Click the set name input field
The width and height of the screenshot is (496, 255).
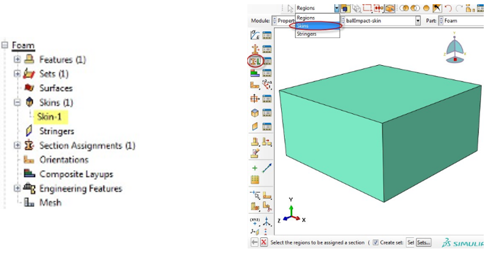point(410,242)
